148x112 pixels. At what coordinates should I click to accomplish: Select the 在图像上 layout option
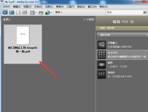tap(123, 45)
